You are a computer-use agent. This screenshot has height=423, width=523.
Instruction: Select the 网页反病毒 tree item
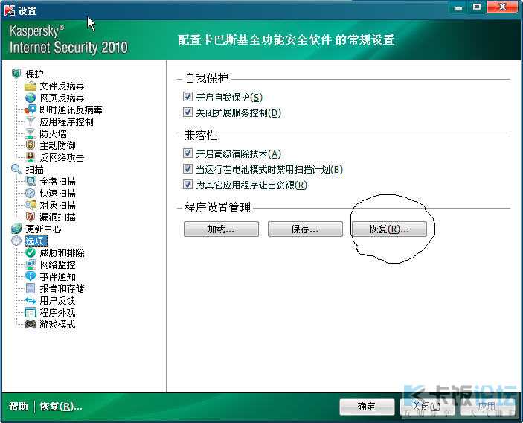pos(62,98)
